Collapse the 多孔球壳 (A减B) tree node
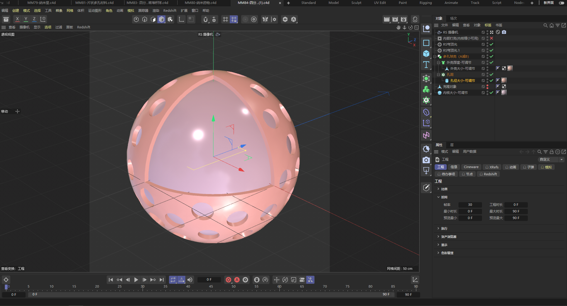Viewport: 567px width, 306px height. tap(435, 56)
